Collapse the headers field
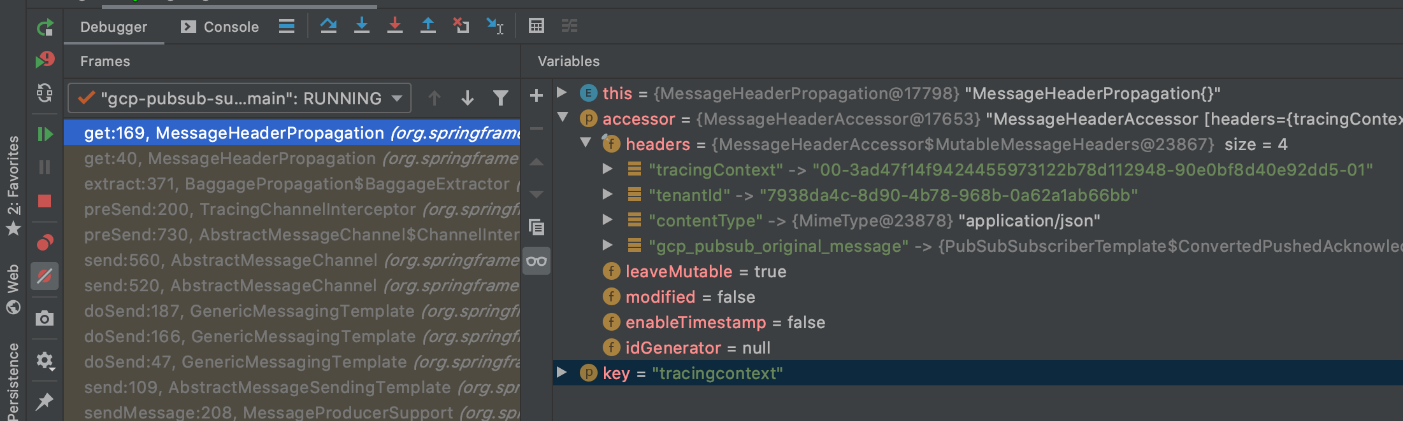 [x=586, y=143]
